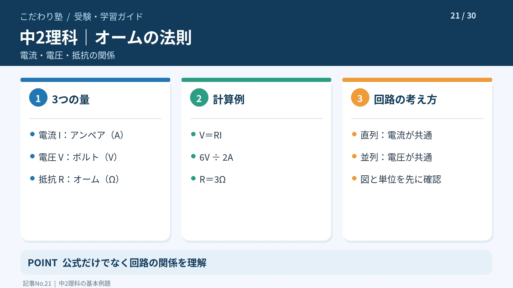Click the orange number 3 circle badge

[360, 98]
